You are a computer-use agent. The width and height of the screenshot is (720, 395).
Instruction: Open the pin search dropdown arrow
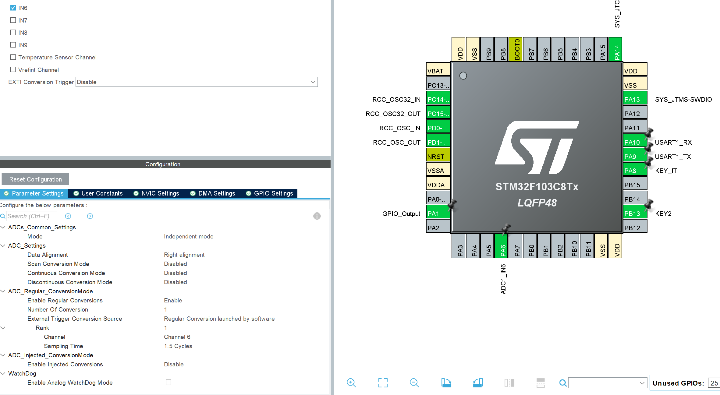coord(642,383)
